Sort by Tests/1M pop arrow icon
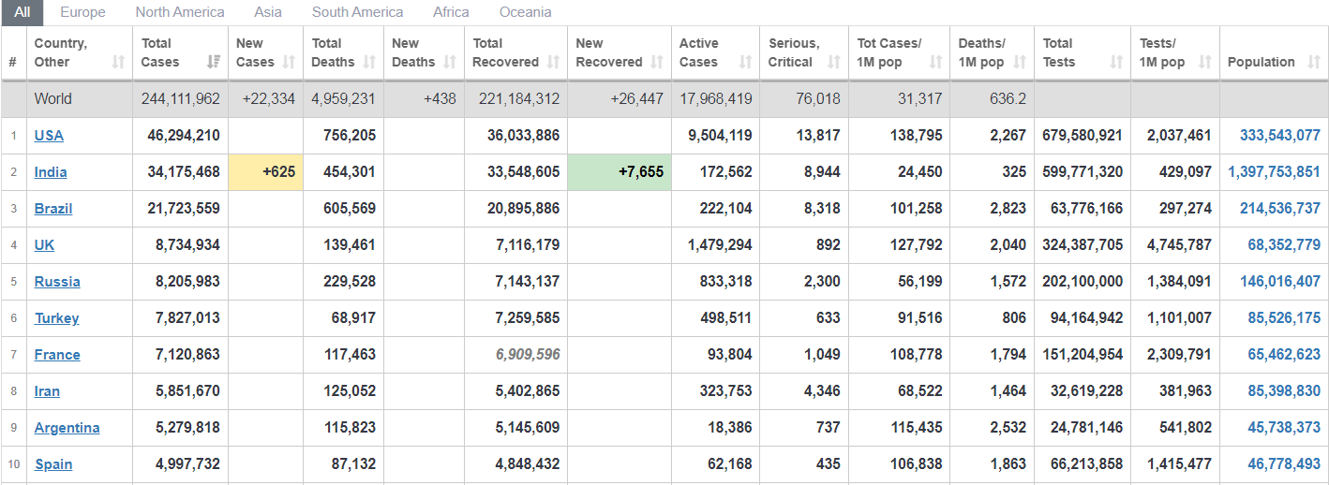Viewport: 1329px width, 485px height. [x=1205, y=62]
